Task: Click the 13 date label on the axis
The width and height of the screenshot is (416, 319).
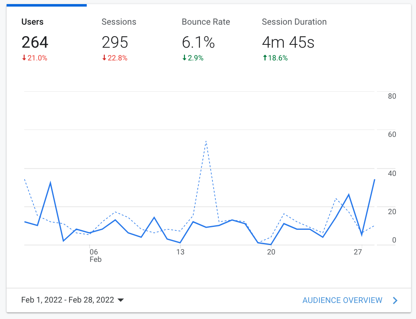Action: click(x=180, y=252)
